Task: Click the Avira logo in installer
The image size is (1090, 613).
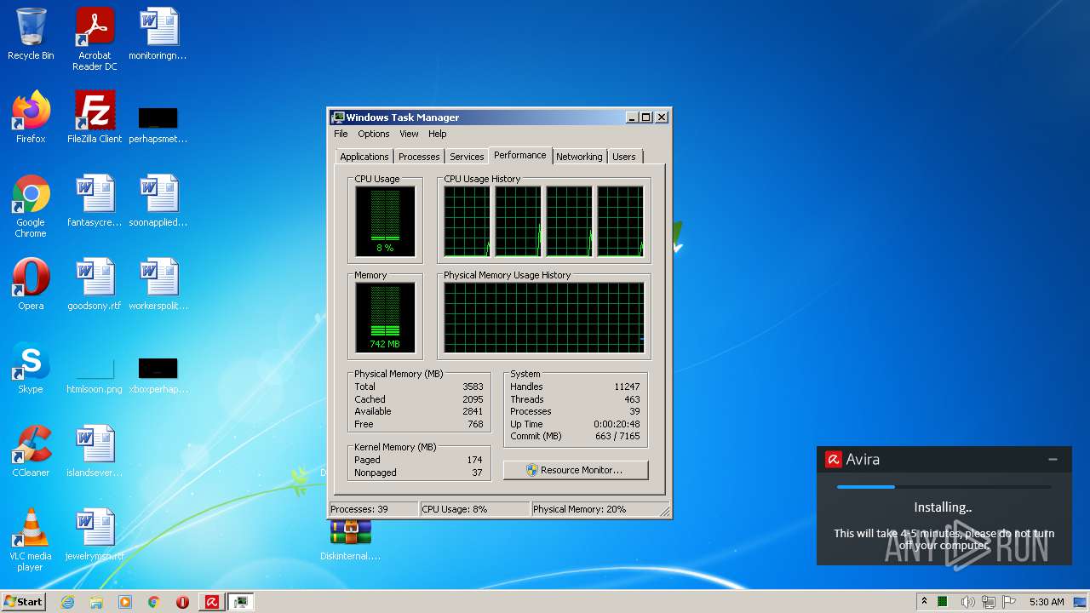Action: tap(833, 460)
